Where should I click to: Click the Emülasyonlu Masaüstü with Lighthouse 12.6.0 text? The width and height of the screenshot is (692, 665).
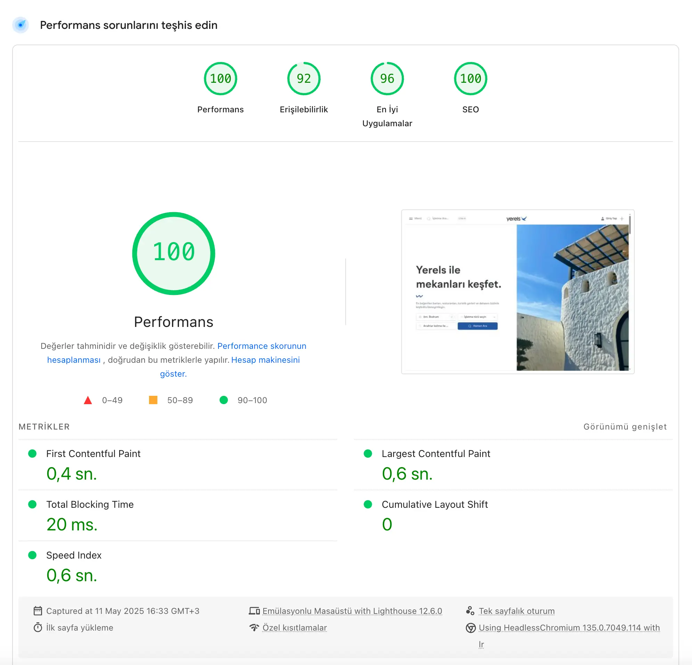352,611
